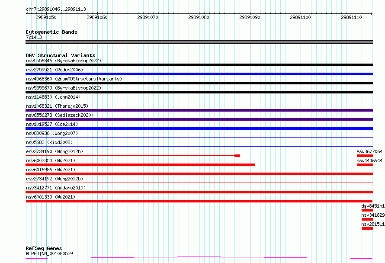
Task: Click the nsv6556278 (Sedlazeck2020) label
Action: (x=60, y=115)
